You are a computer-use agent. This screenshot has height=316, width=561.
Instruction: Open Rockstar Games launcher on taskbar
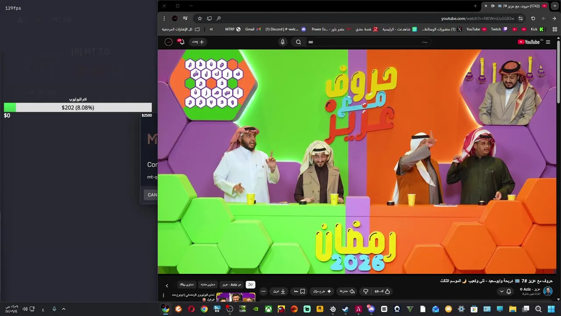[x=320, y=309]
